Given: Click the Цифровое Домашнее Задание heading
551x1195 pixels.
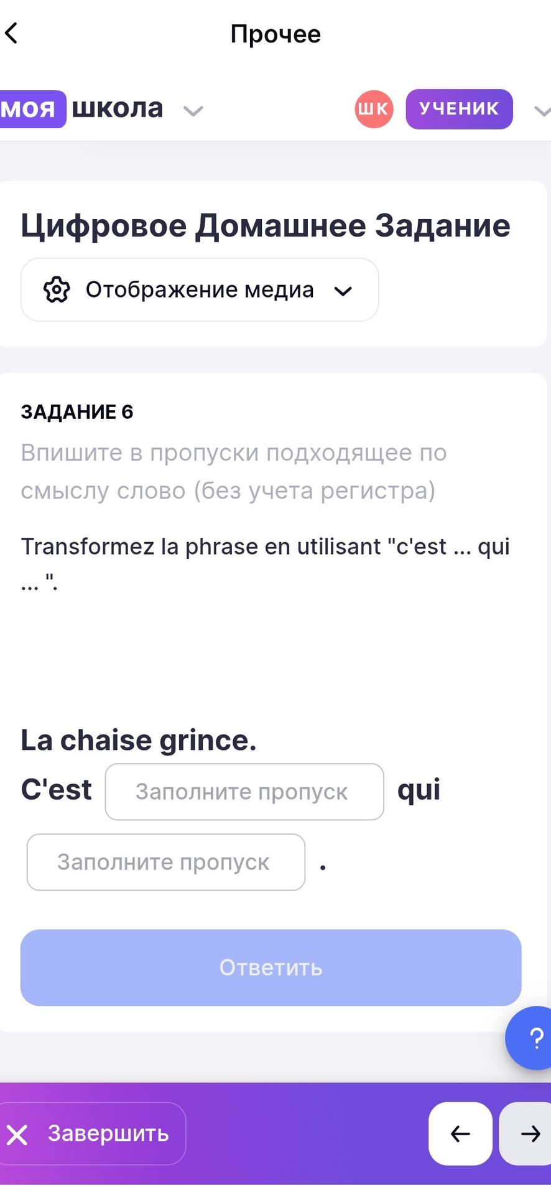Looking at the screenshot, I should (x=266, y=225).
